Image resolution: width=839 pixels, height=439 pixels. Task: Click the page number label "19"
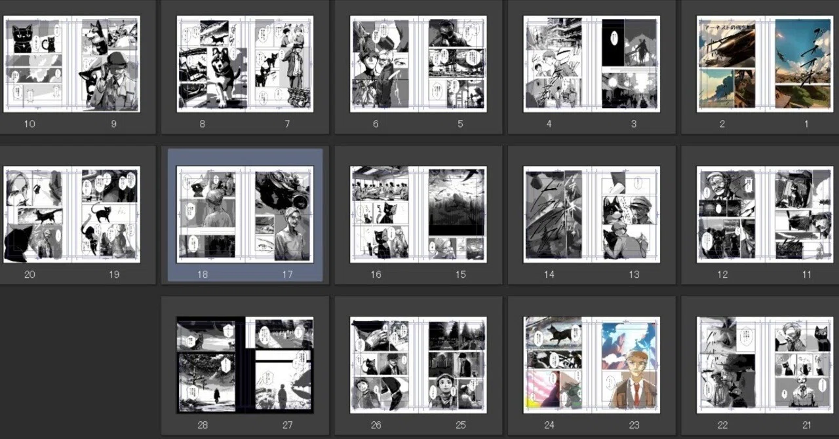click(x=114, y=275)
